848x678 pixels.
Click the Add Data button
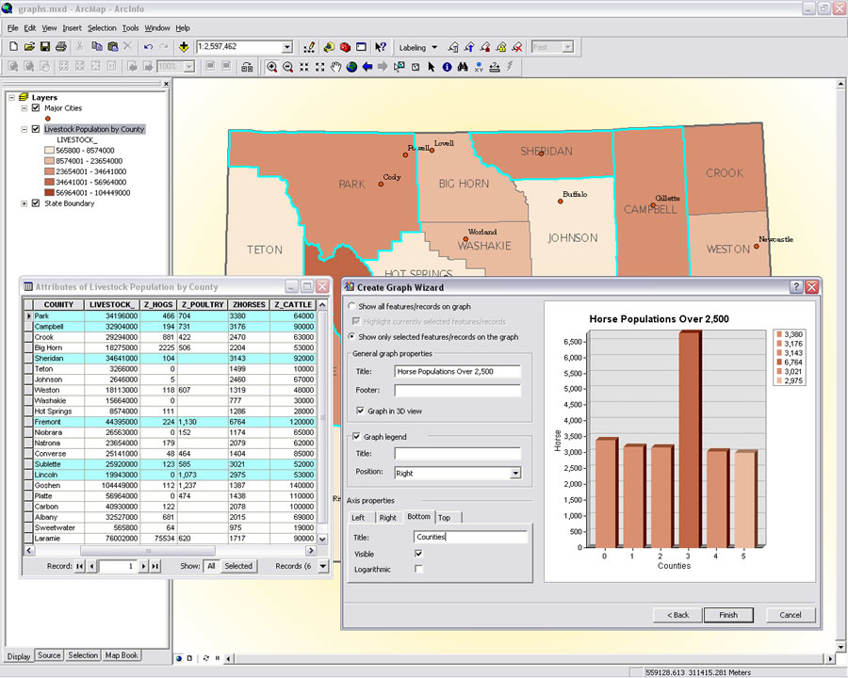[x=183, y=46]
